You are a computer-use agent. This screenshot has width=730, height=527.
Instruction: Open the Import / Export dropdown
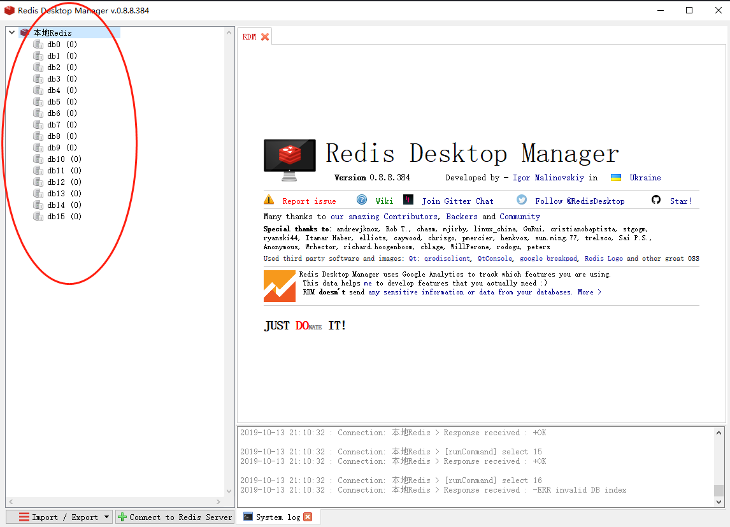[59, 517]
